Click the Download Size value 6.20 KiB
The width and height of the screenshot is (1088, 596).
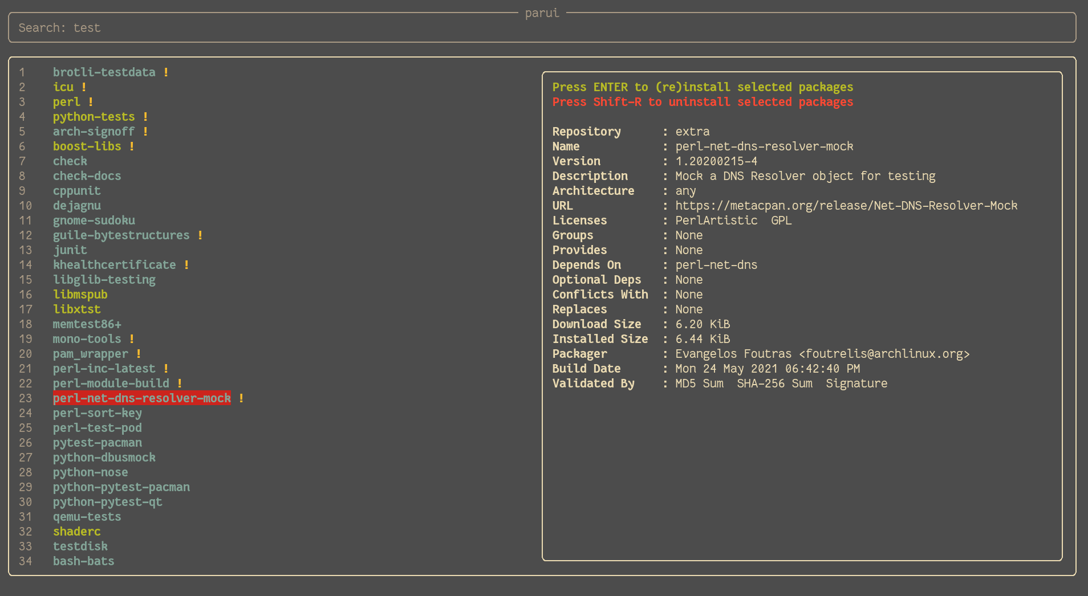[703, 324]
